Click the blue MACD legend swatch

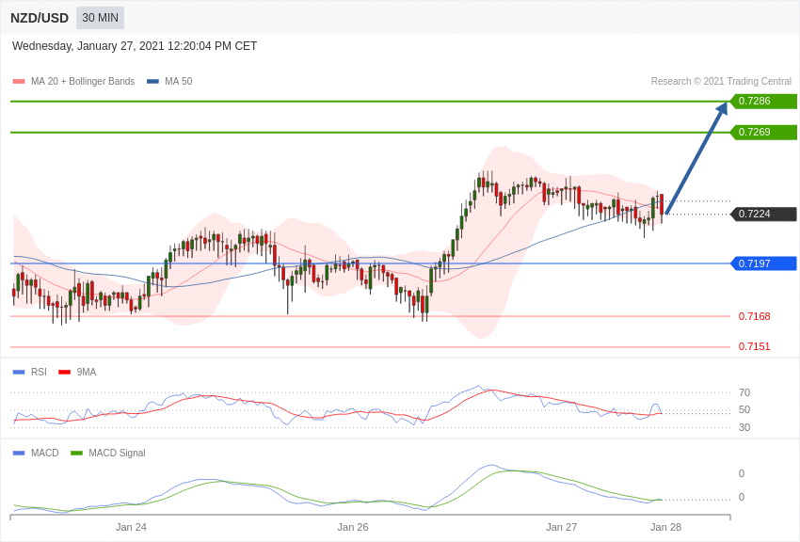19,453
